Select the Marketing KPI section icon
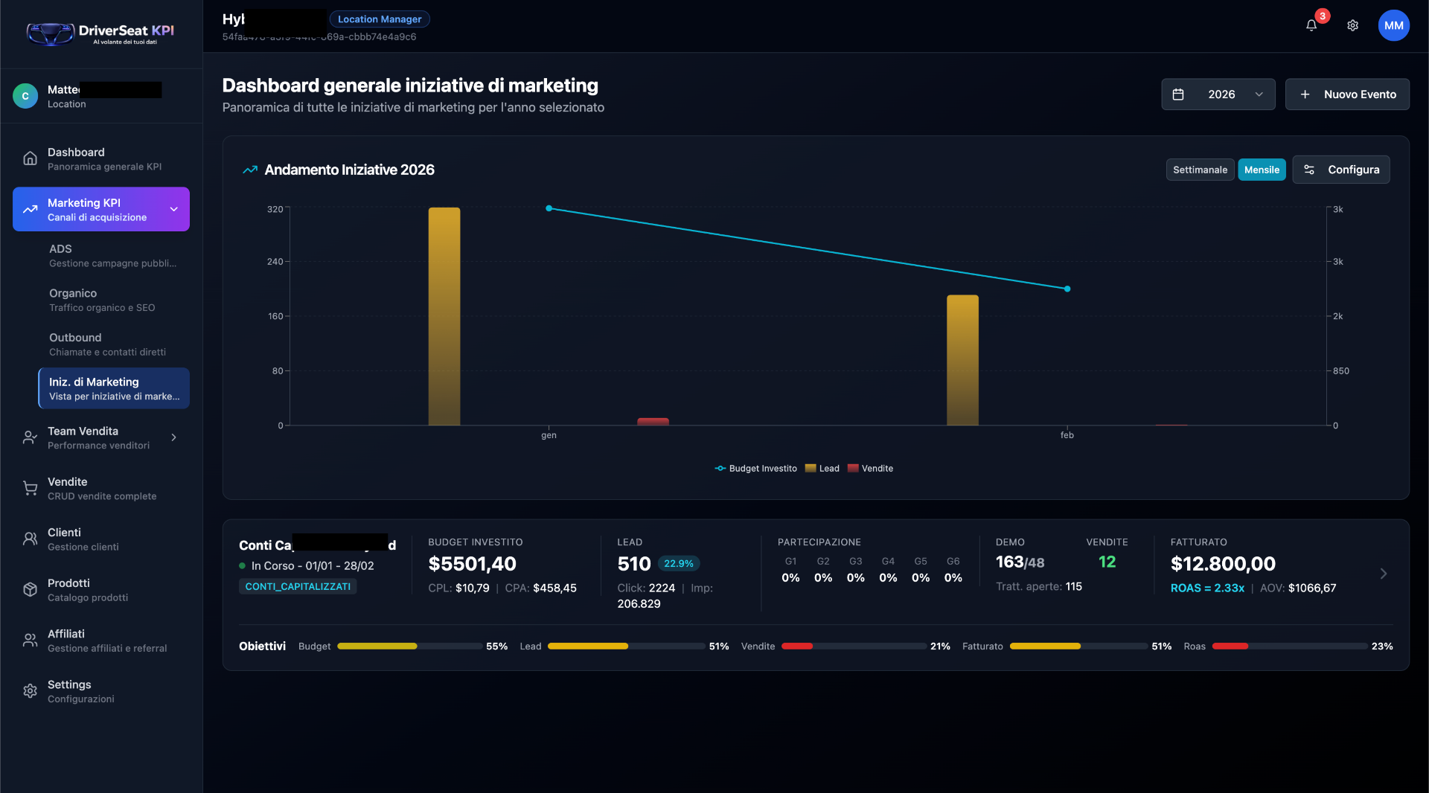The height and width of the screenshot is (793, 1429). 30,209
